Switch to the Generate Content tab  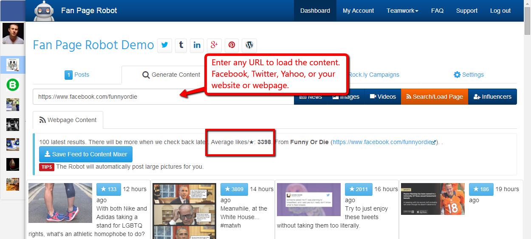[x=171, y=75]
